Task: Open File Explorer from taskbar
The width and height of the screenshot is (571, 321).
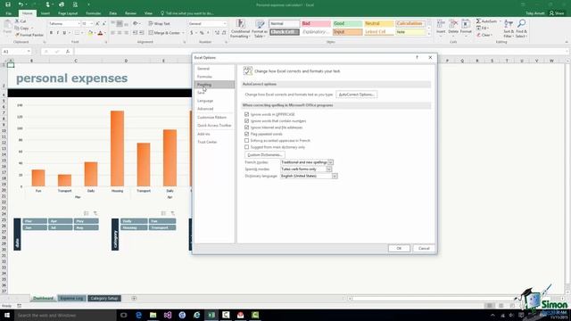Action: click(x=153, y=315)
